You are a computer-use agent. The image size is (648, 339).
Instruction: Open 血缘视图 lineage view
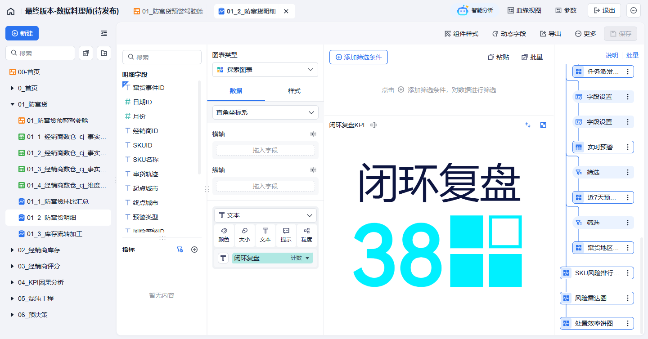524,10
